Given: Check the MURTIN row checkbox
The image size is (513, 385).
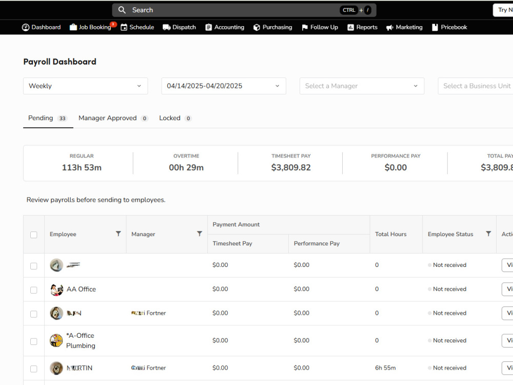Looking at the screenshot, I should click(34, 369).
